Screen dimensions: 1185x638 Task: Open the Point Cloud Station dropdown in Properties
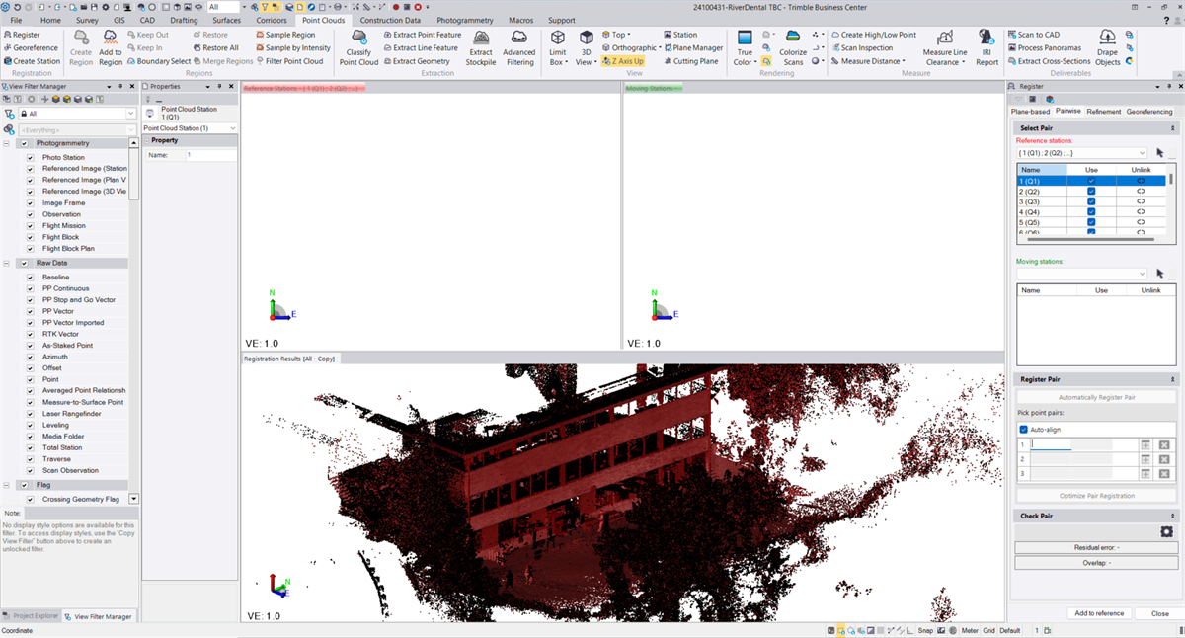(230, 127)
